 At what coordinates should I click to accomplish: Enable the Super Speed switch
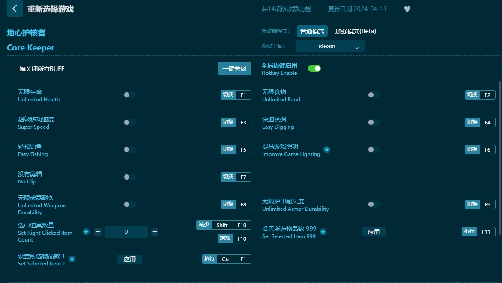129,122
